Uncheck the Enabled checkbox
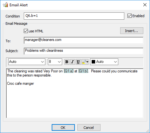Screen dimensions: 150x133 [x=129, y=16]
